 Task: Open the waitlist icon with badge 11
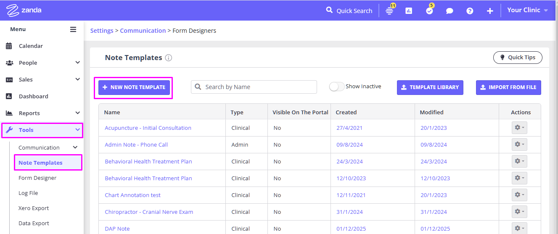389,11
